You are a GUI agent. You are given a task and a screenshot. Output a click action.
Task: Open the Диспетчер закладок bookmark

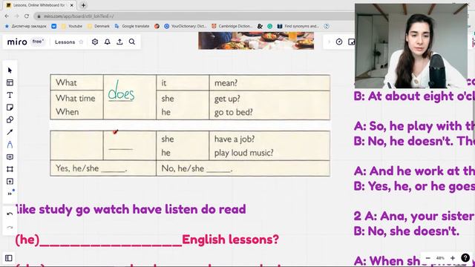coord(26,27)
